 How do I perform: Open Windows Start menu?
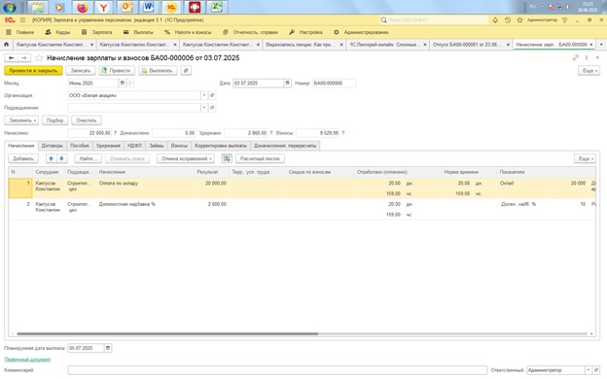pyautogui.click(x=10, y=7)
